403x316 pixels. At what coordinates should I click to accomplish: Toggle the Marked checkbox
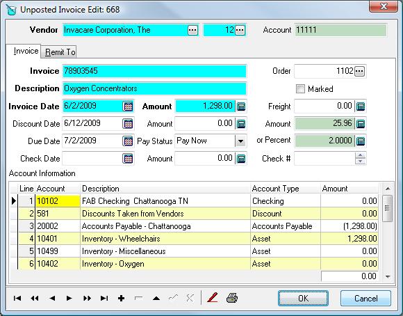300,88
